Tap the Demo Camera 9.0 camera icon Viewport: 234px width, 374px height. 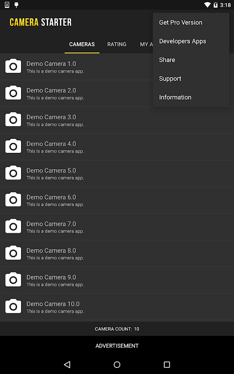[13, 280]
